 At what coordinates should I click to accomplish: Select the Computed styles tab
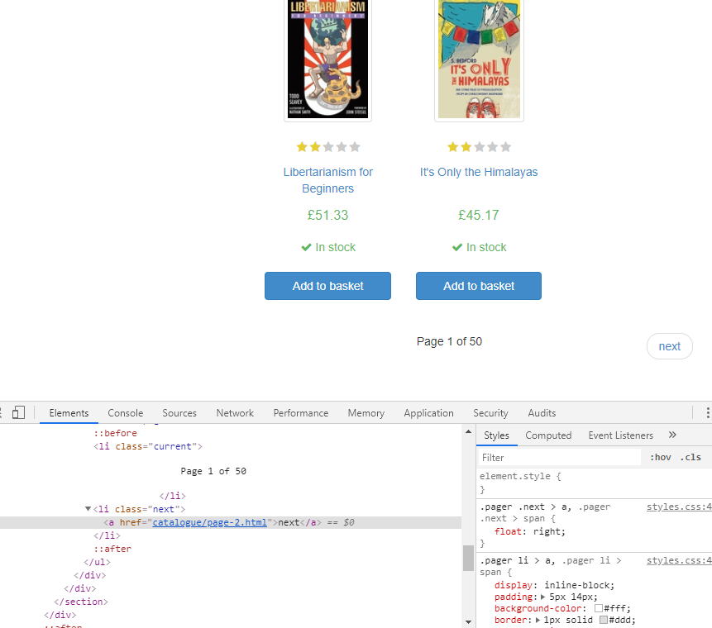[x=548, y=435]
